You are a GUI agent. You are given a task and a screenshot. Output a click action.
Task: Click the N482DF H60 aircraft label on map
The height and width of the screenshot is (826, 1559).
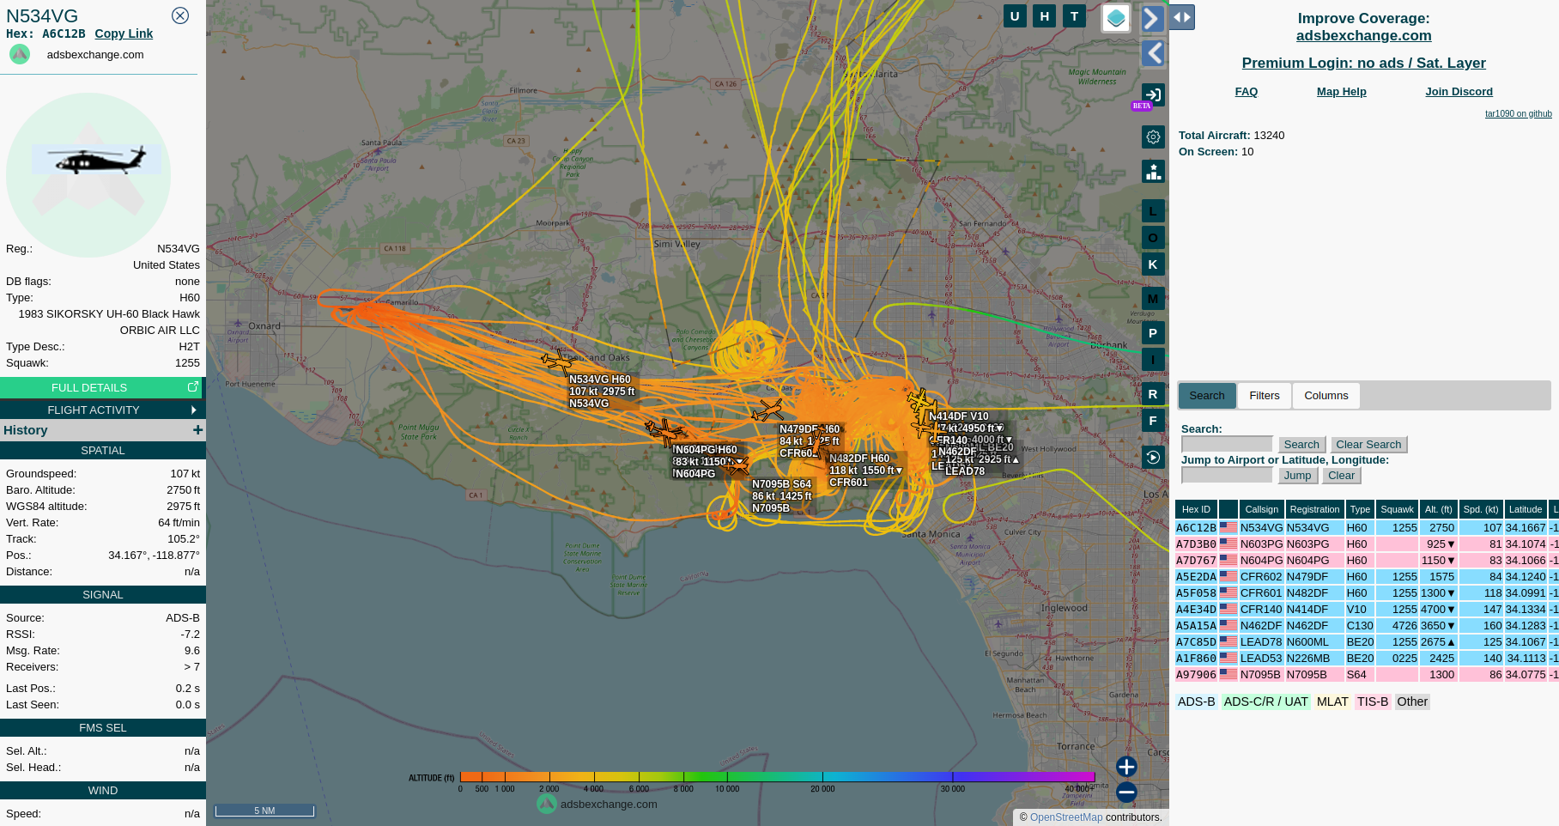865,471
